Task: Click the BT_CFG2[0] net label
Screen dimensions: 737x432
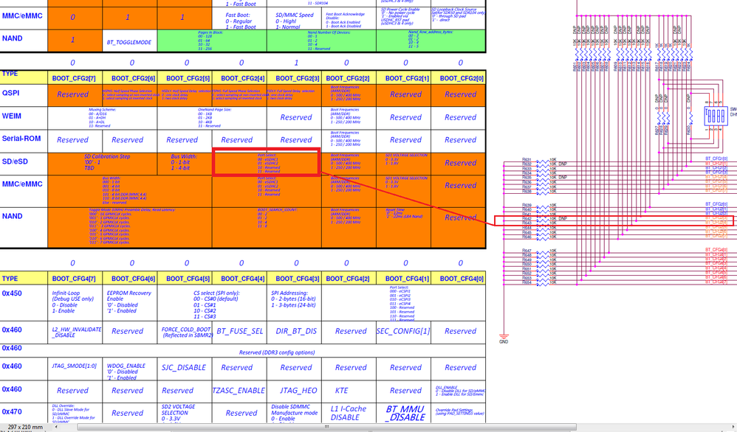Action: click(716, 204)
